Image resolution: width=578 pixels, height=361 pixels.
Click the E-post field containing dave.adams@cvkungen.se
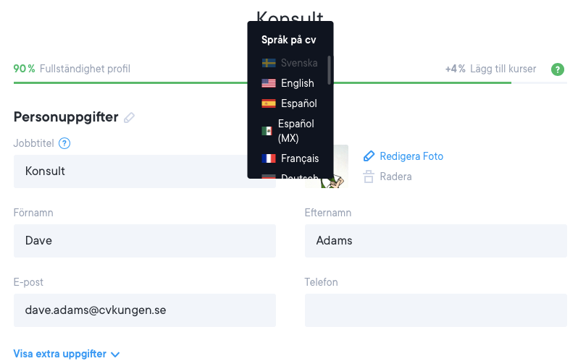click(x=144, y=310)
